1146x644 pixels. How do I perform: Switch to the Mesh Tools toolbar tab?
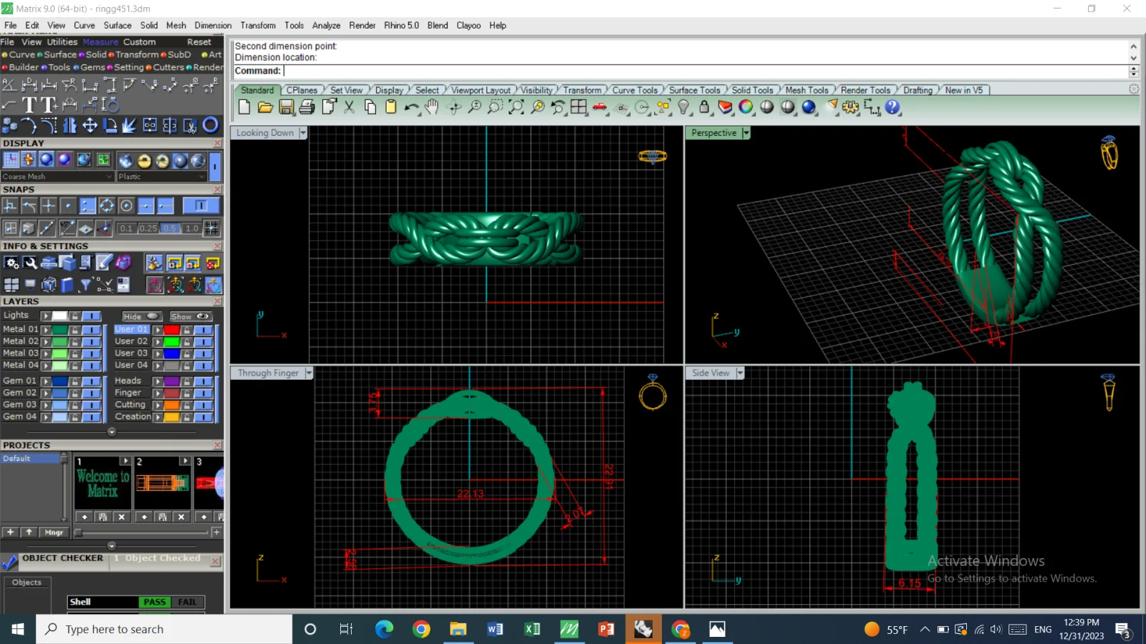point(806,90)
